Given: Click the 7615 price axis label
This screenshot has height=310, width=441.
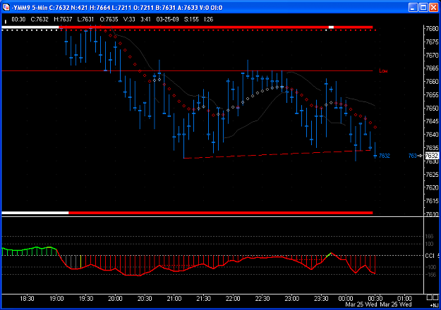Looking at the screenshot, I should tap(432, 201).
